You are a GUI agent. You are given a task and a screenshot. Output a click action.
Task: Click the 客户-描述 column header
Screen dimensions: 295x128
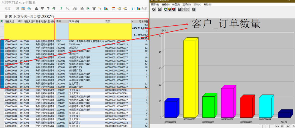[x=87, y=22]
